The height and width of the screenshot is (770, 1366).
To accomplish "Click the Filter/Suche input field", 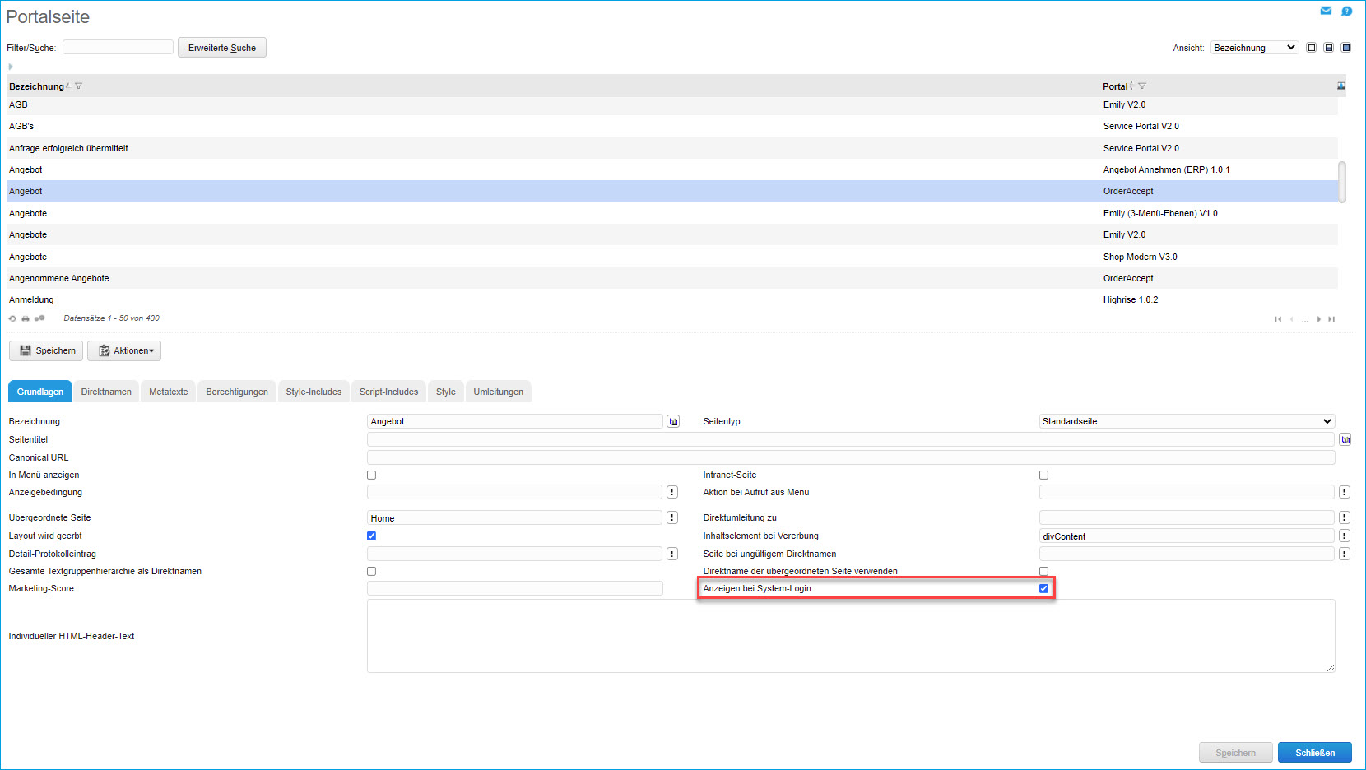I will click(x=118, y=48).
